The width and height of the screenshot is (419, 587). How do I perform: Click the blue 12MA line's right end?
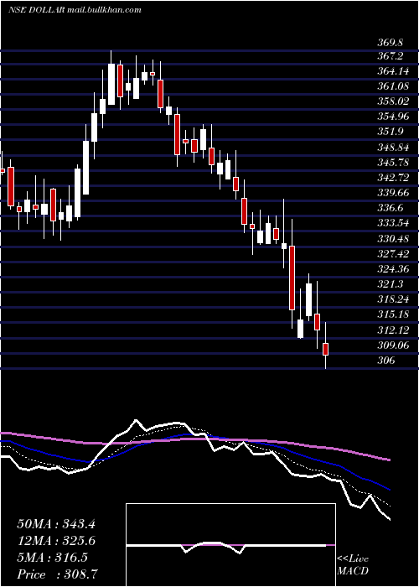390,489
